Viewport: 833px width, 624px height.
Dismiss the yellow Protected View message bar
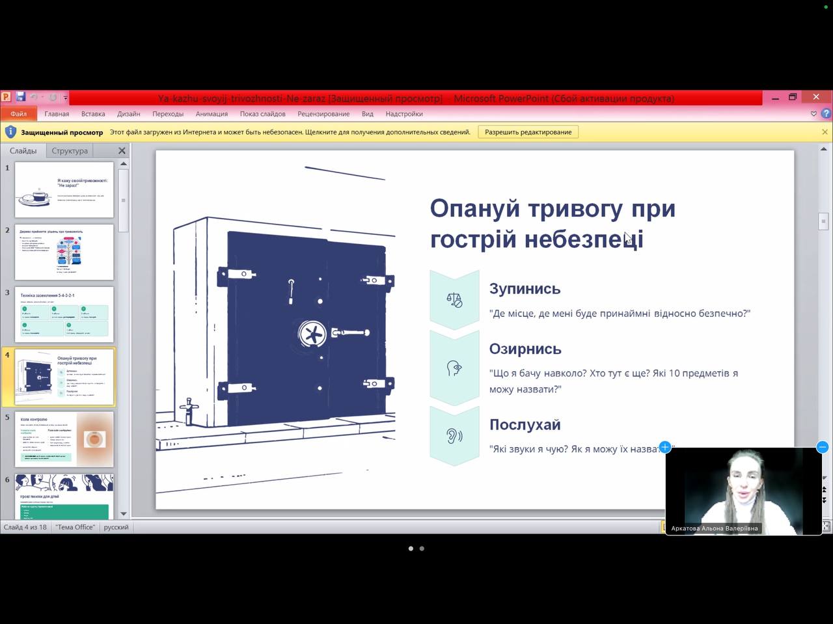(825, 132)
